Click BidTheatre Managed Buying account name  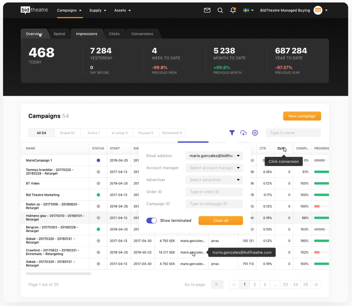(285, 10)
